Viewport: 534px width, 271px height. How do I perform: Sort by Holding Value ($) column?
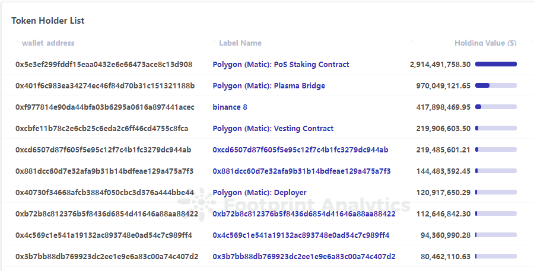485,43
